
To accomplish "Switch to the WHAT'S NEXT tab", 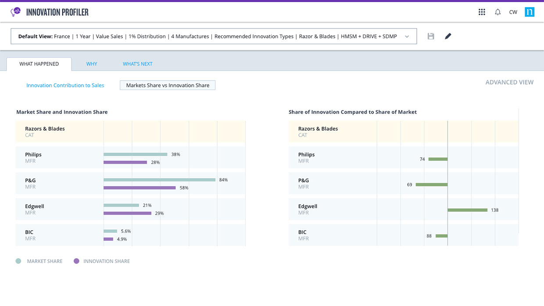I will pos(138,64).
